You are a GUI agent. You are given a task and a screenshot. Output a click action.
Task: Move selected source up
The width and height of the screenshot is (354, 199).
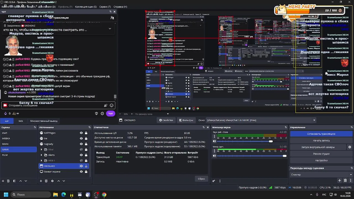point(58,181)
